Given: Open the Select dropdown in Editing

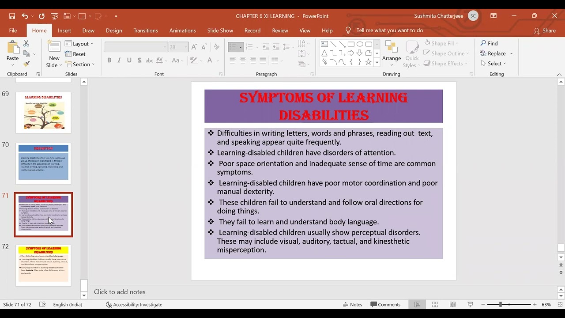Looking at the screenshot, I should click(x=493, y=64).
